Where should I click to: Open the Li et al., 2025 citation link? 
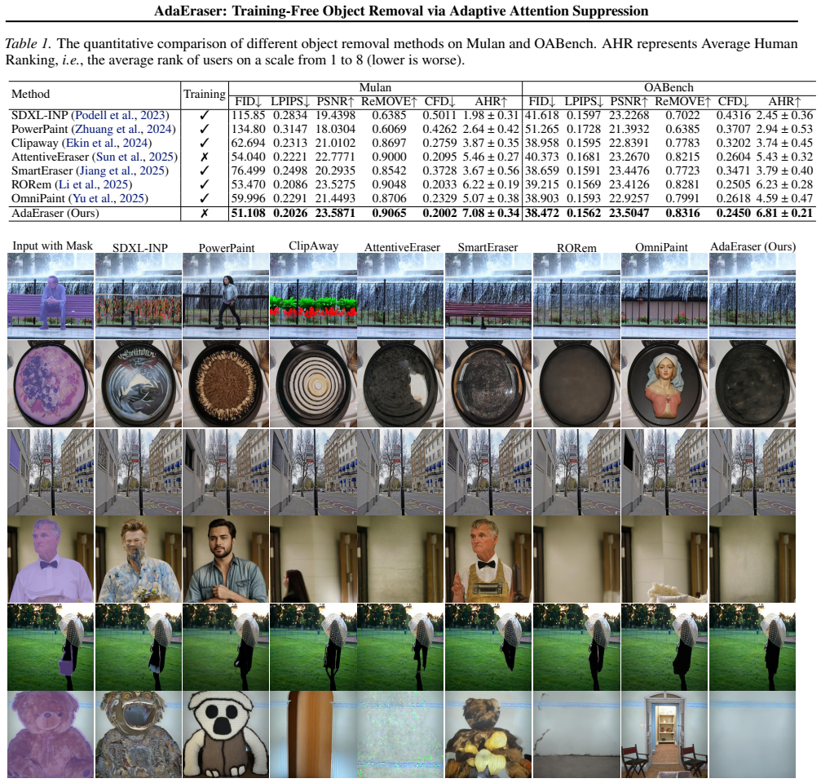pyautogui.click(x=93, y=184)
